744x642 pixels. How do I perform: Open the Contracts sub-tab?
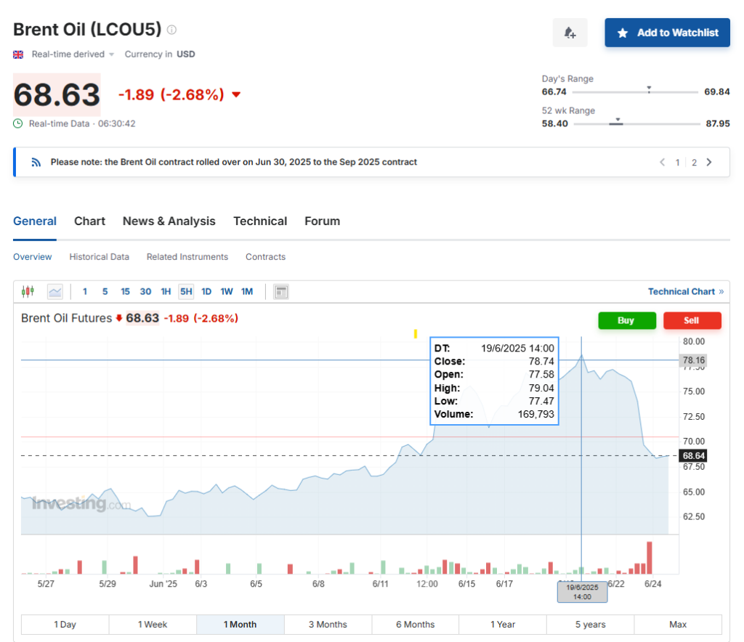coord(266,256)
